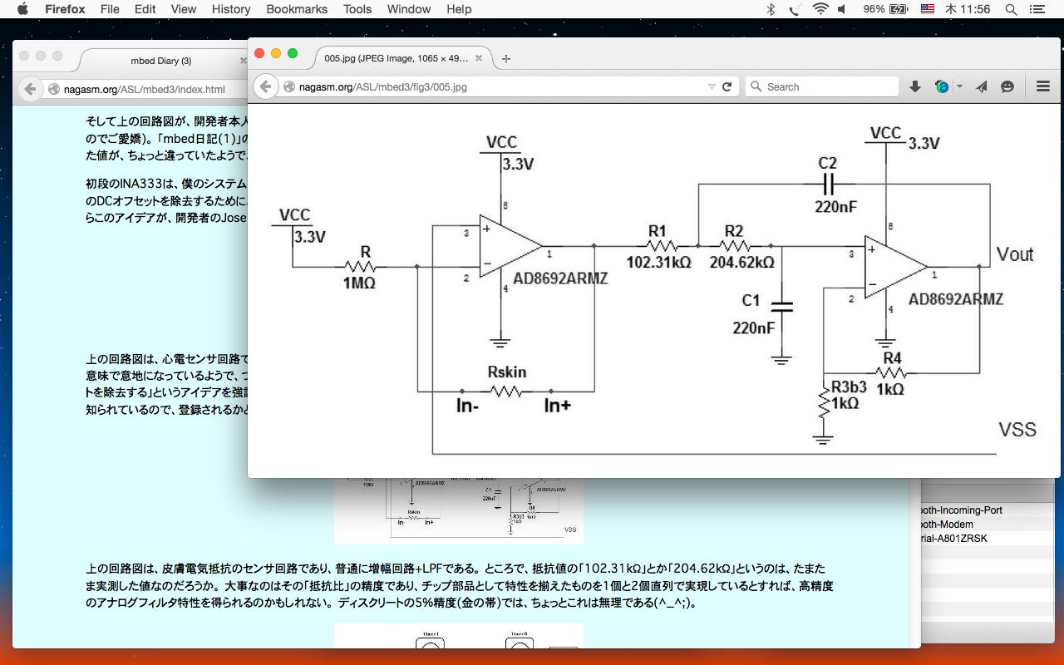Open the Window menu

[409, 9]
